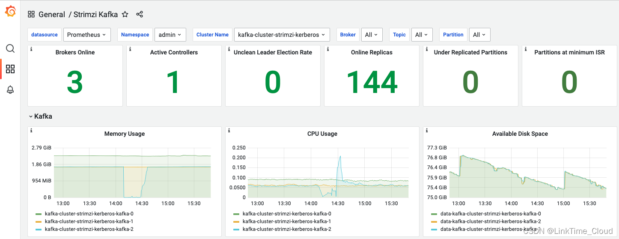Image resolution: width=619 pixels, height=239 pixels.
Task: Open the Memory Usage panel title menu
Action: pos(125,134)
